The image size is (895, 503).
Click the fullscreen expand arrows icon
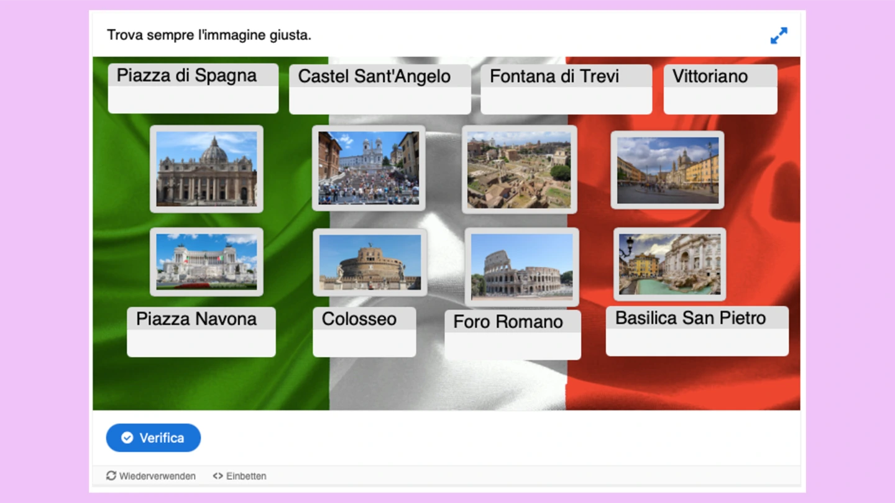click(x=778, y=35)
